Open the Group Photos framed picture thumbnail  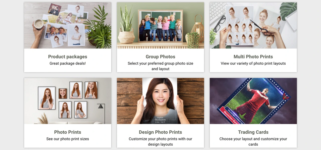pos(160,25)
